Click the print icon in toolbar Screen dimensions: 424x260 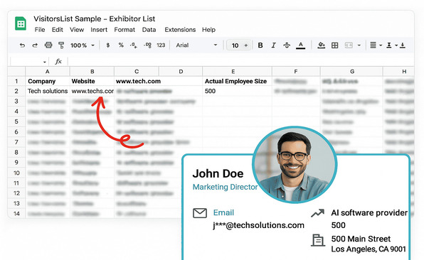click(x=48, y=45)
